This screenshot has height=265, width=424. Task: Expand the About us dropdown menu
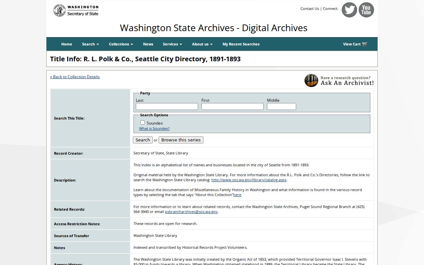click(202, 44)
